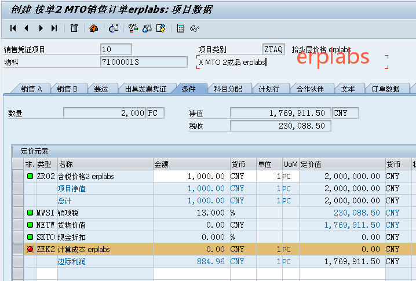The image size is (416, 281).
Task: Click the 边际利润 link text
Action: 72,262
